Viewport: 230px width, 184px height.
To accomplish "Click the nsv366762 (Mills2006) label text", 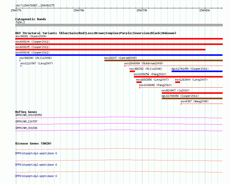I will [146, 69].
